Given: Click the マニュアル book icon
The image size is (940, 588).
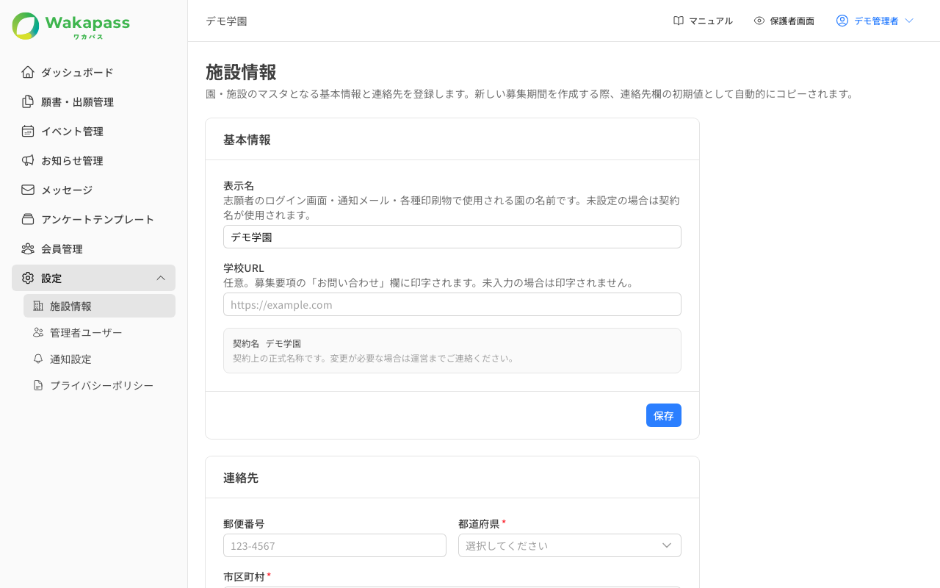Looking at the screenshot, I should click(x=679, y=21).
